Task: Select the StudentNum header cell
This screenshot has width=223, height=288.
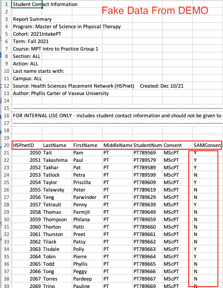Action: (x=147, y=145)
